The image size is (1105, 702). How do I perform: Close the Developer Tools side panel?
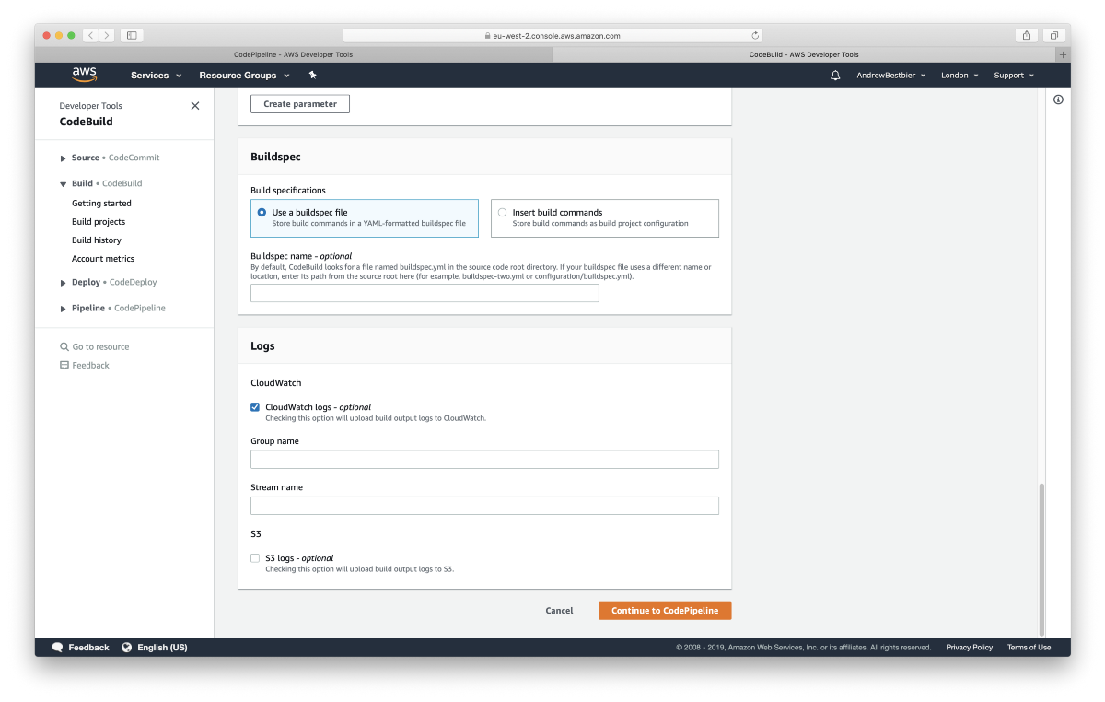pyautogui.click(x=194, y=106)
